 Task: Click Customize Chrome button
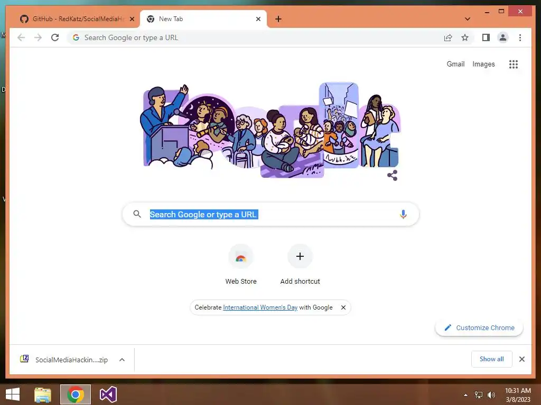479,328
